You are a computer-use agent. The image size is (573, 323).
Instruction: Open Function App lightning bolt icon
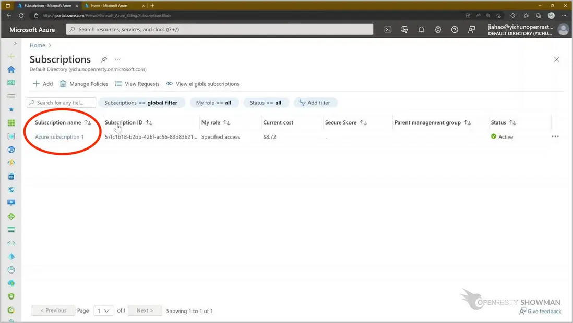click(11, 163)
